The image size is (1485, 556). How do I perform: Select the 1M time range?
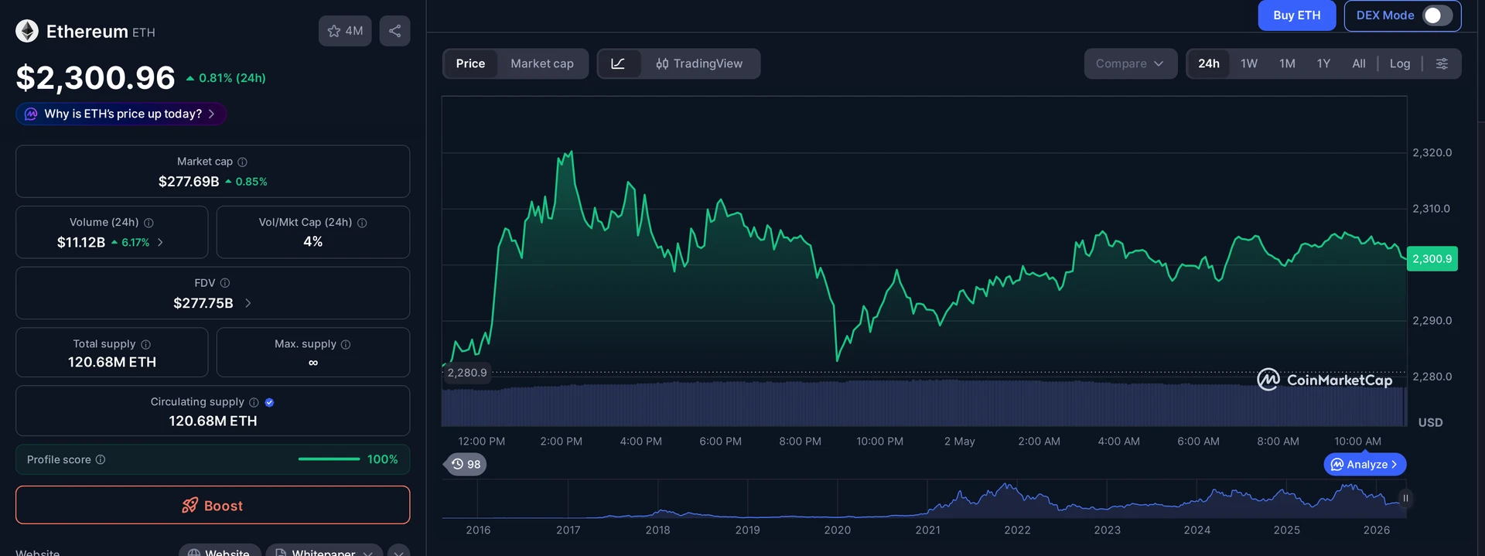click(x=1287, y=63)
